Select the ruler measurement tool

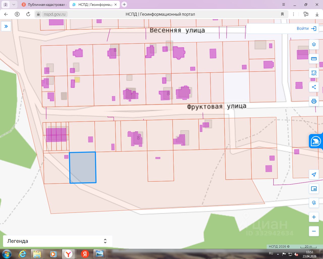314,59
